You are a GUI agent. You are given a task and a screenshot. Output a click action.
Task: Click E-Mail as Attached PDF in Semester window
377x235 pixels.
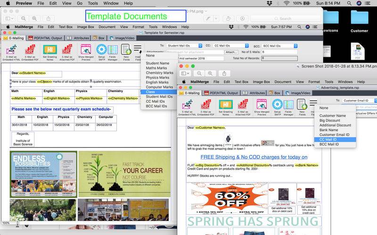pos(67,52)
